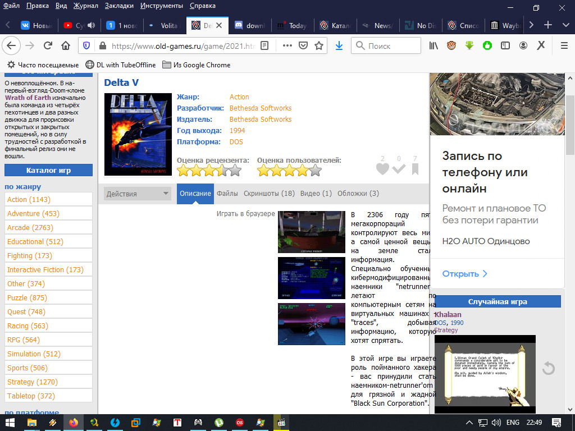Reload the current page

click(48, 45)
